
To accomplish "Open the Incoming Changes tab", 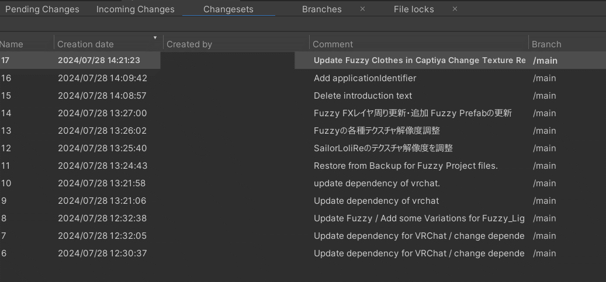I will pyautogui.click(x=135, y=9).
